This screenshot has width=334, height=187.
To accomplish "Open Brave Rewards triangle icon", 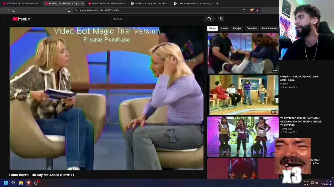I will click(x=257, y=10).
